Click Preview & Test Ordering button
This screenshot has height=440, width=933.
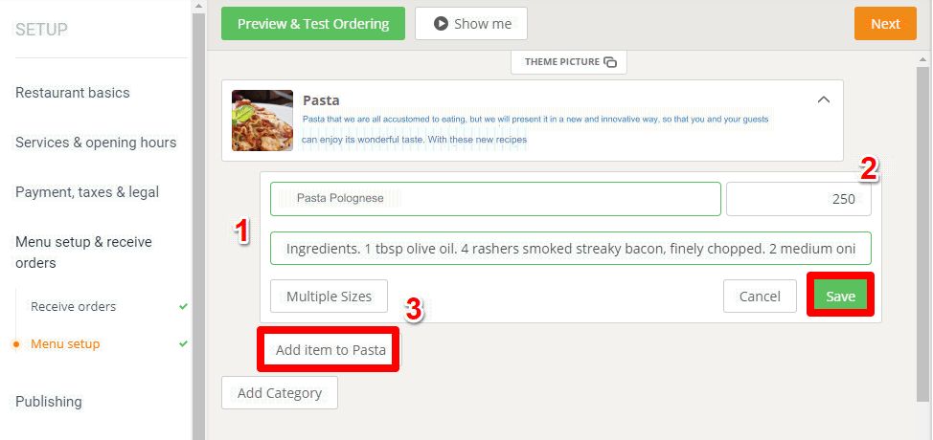313,24
